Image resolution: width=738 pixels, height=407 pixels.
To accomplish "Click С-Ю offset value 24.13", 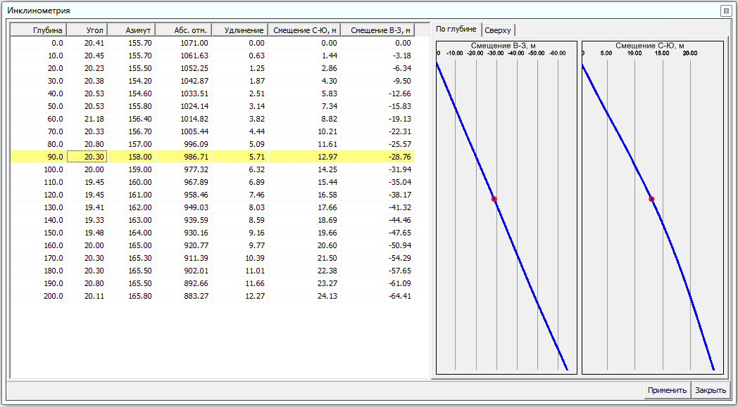I will (x=327, y=296).
